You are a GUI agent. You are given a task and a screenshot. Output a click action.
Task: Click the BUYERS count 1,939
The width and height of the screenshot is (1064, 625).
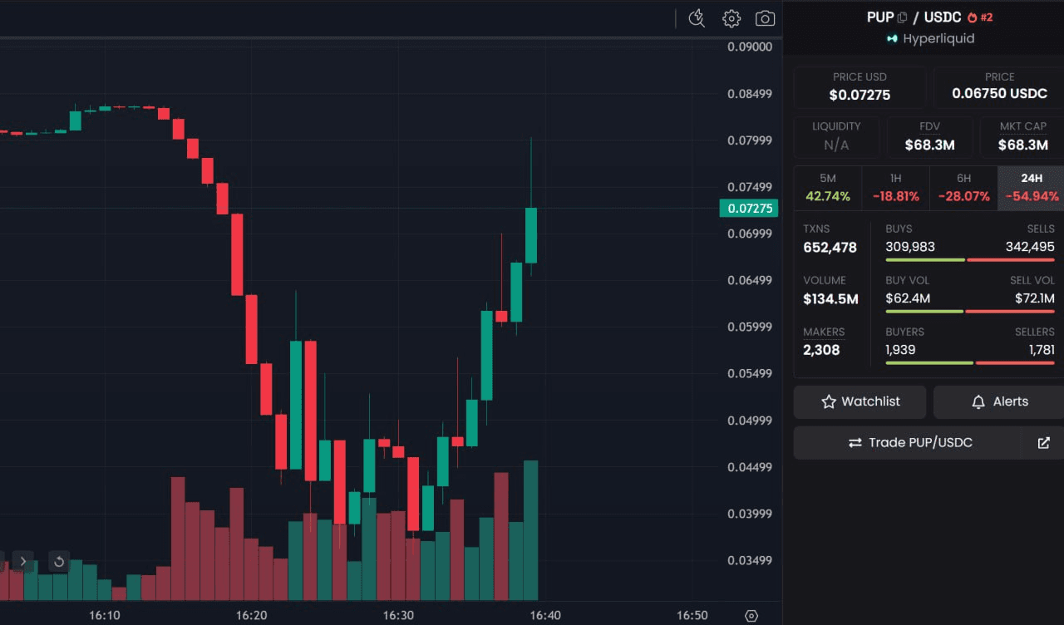click(x=900, y=350)
